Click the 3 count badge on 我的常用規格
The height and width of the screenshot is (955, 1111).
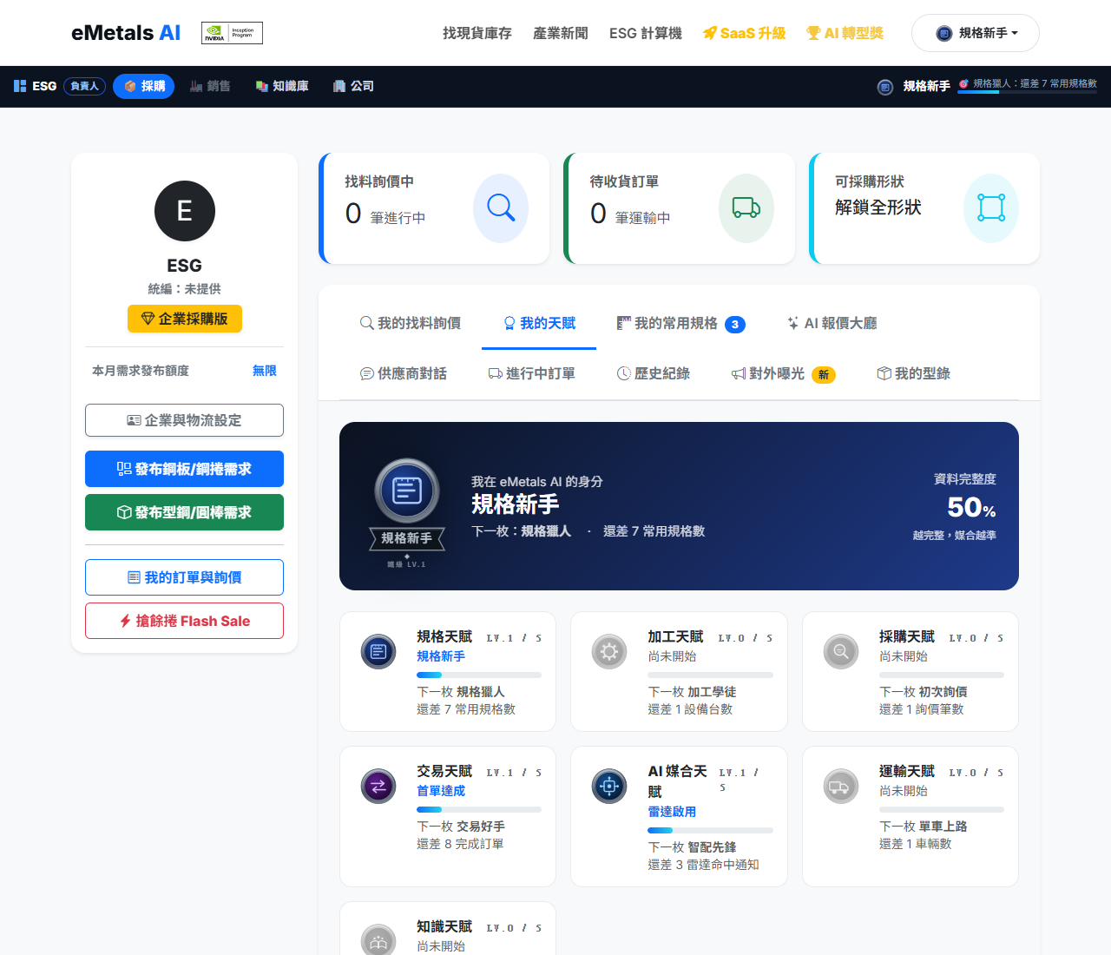click(x=735, y=324)
